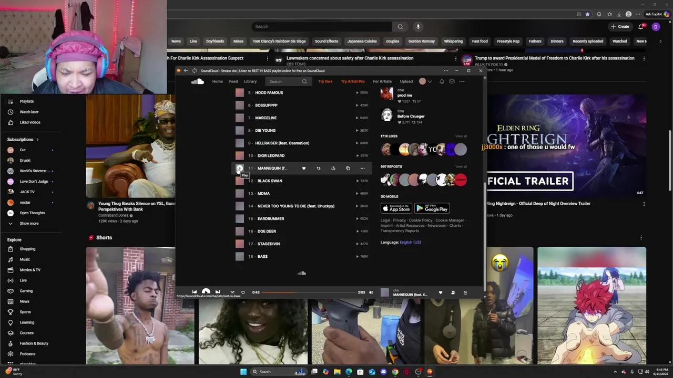The image size is (673, 378).
Task: Go back in SoundCloud app window
Action: click(186, 70)
